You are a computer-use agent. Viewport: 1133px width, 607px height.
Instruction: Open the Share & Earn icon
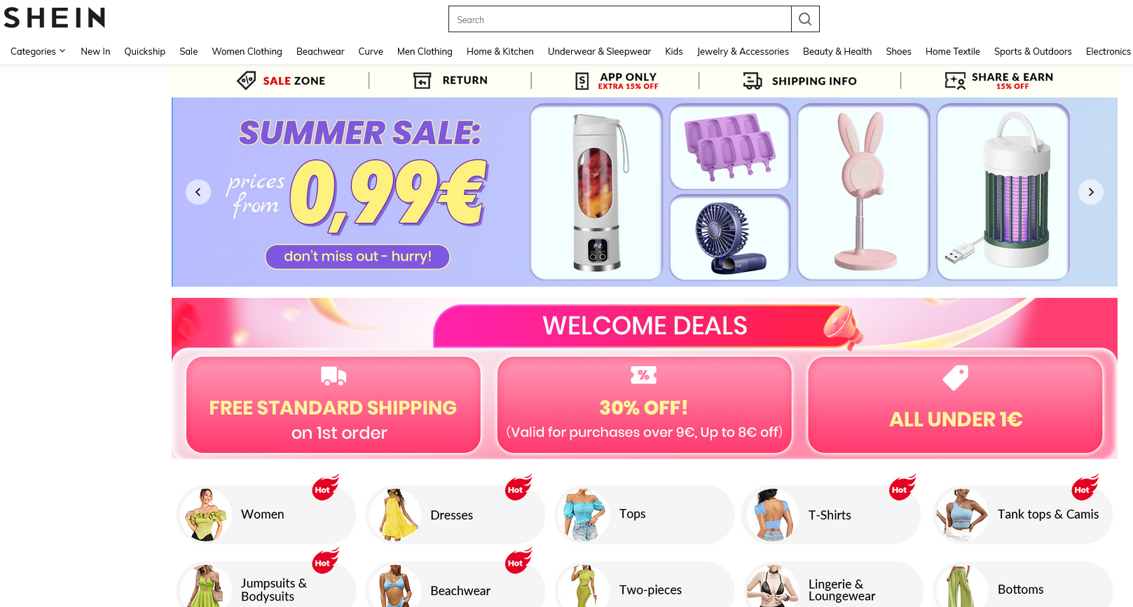(x=955, y=81)
